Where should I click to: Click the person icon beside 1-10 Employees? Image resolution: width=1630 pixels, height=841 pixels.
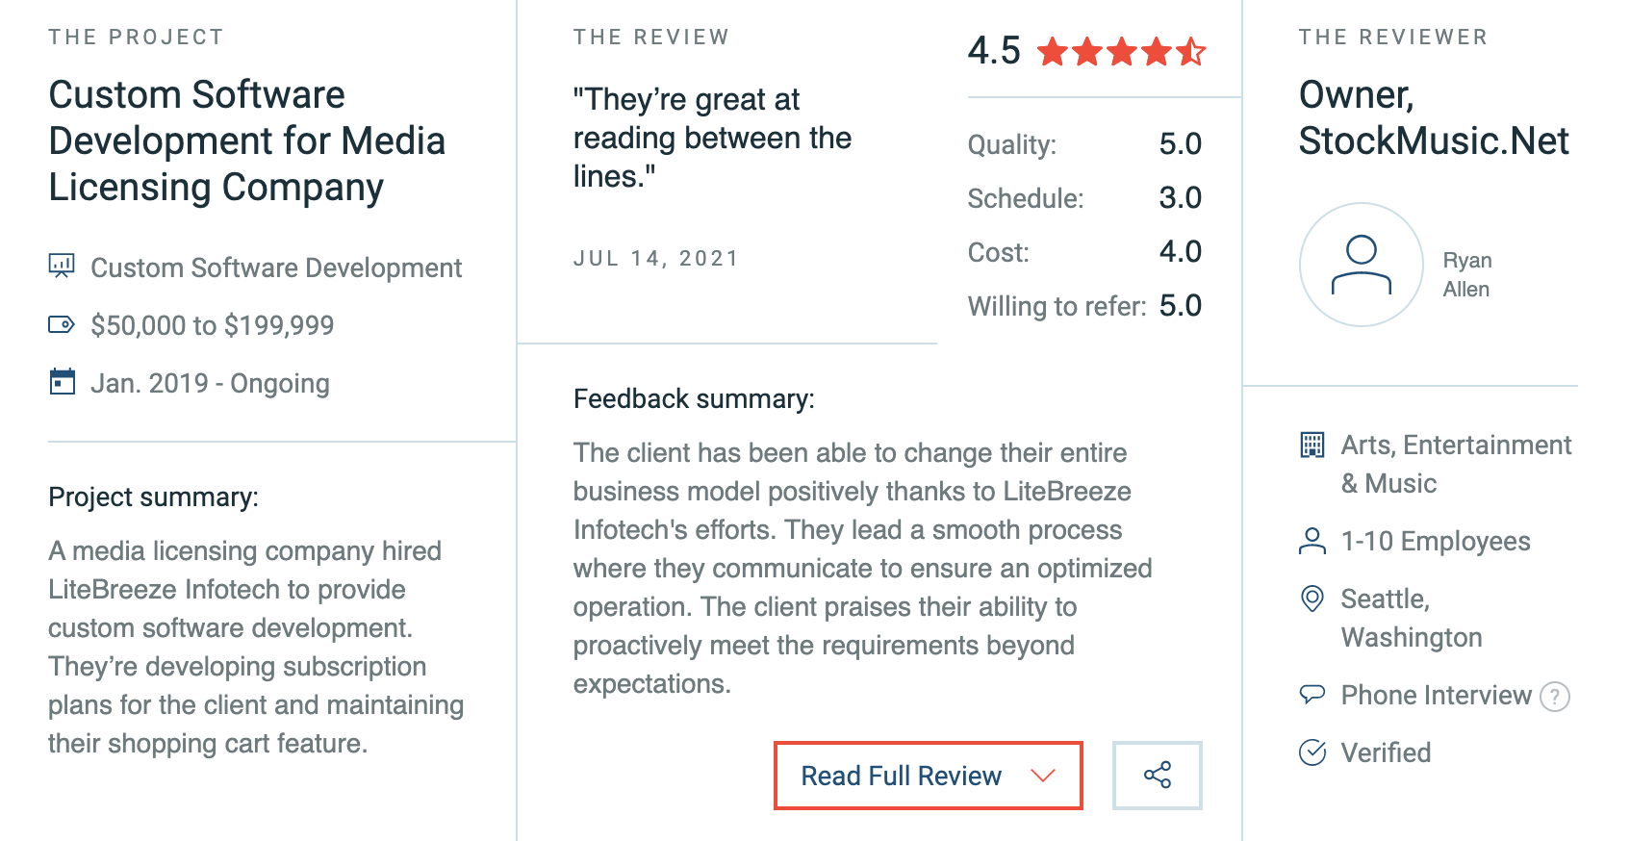1312,541
